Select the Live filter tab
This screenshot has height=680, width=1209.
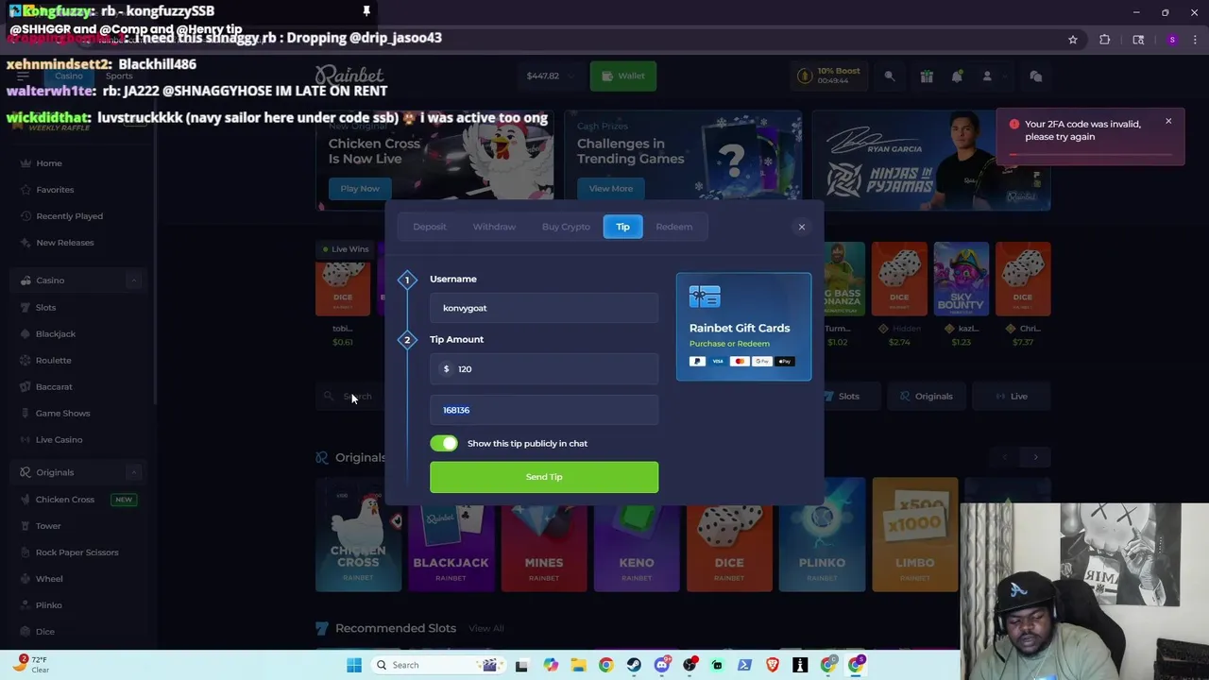click(x=1011, y=397)
